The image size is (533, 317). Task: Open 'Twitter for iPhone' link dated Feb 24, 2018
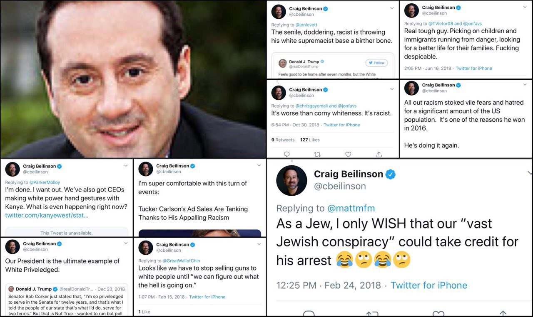coord(429,285)
